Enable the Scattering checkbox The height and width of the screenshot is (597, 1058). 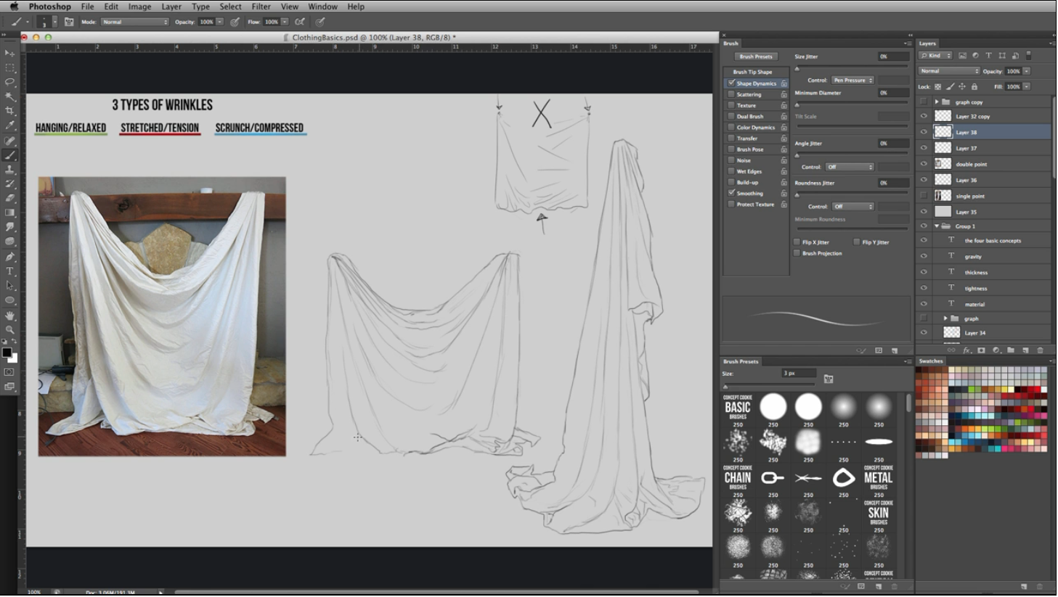(731, 94)
